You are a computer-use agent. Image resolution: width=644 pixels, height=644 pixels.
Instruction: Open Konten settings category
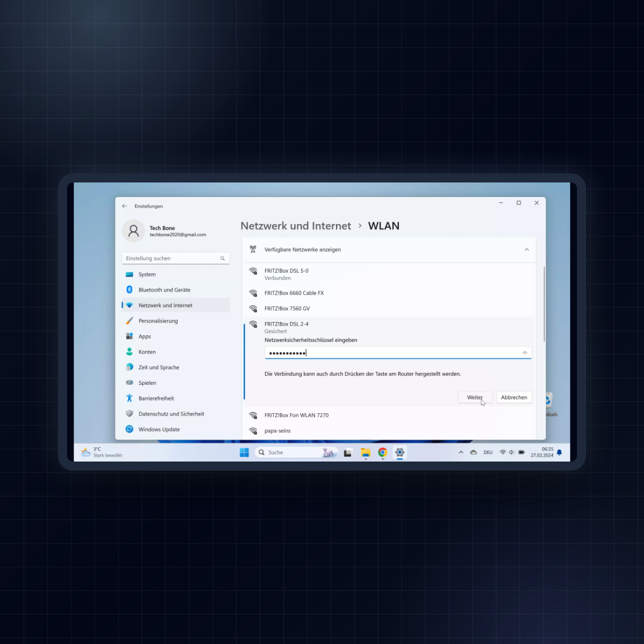pyautogui.click(x=175, y=352)
